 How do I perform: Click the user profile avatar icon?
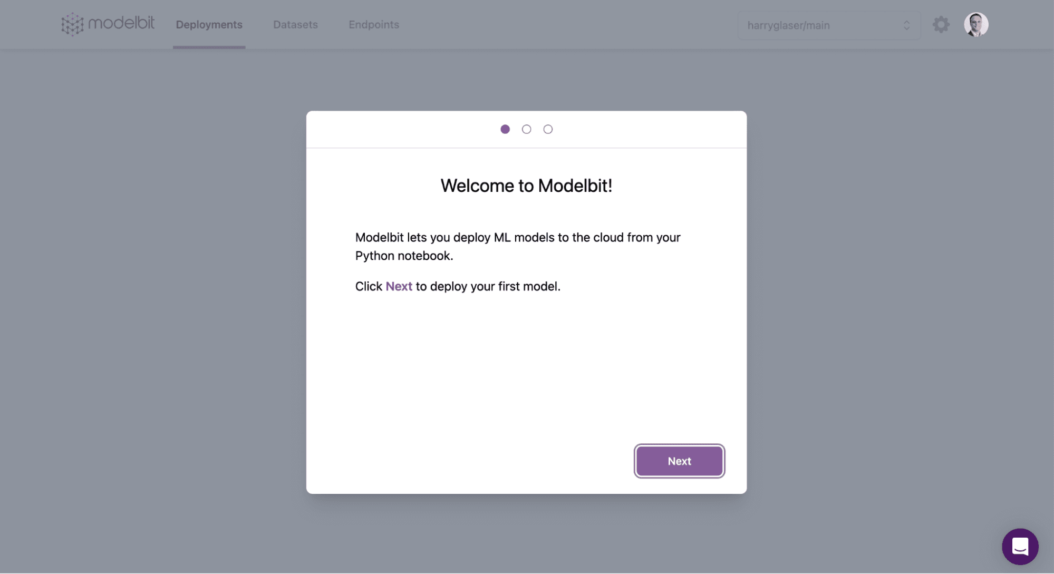pyautogui.click(x=976, y=24)
